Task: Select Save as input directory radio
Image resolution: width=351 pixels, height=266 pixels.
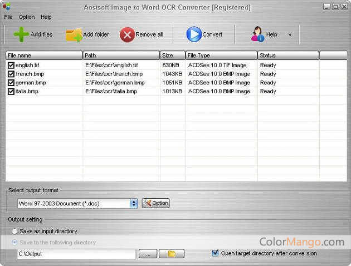Action: pyautogui.click(x=14, y=232)
